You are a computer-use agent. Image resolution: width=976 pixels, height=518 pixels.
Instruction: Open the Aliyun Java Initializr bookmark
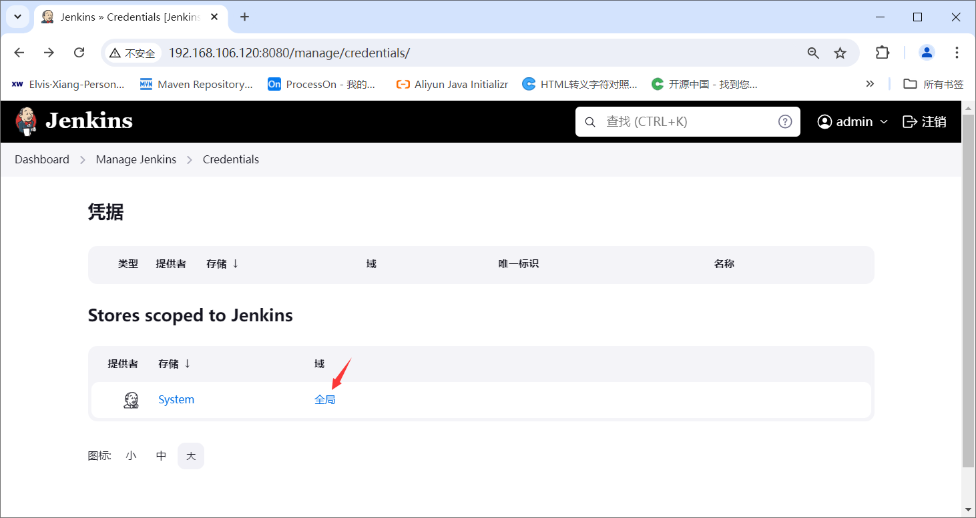452,84
